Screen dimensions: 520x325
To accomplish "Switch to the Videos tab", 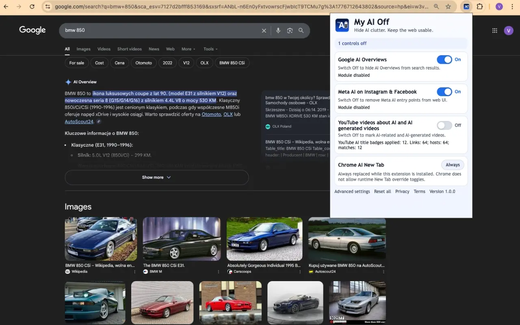I will pos(104,49).
